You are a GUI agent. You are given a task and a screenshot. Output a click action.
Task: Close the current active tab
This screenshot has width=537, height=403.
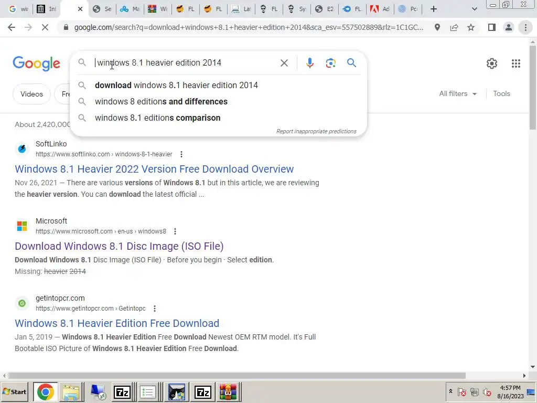coord(80,9)
